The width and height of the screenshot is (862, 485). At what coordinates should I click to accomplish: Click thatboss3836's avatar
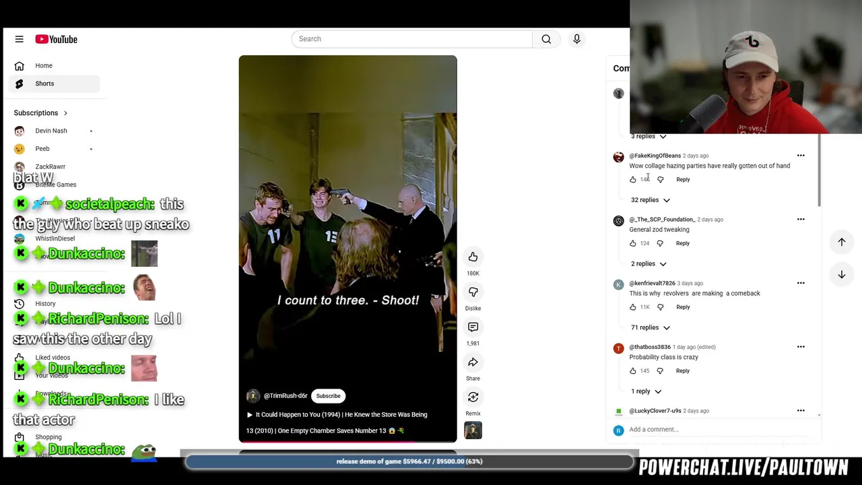click(x=618, y=348)
